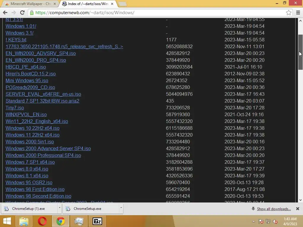Show hidden system tray icons

(x=254, y=221)
